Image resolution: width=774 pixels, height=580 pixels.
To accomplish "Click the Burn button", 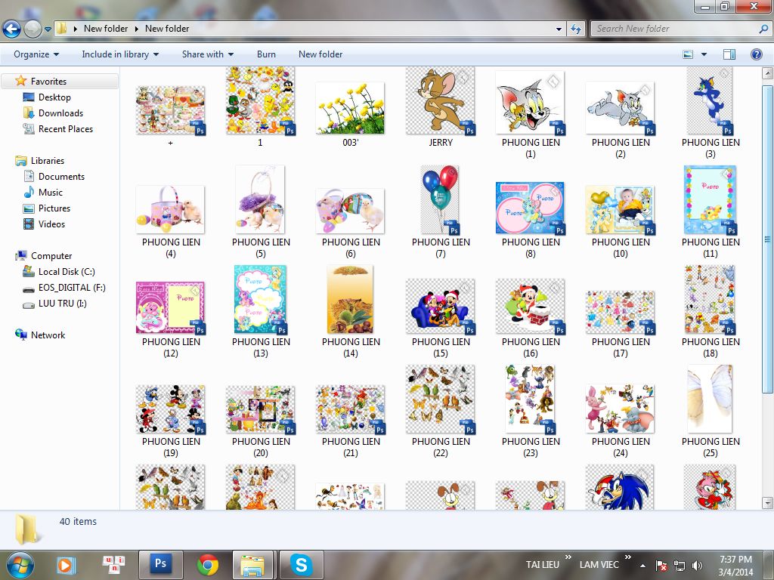I will (x=266, y=54).
